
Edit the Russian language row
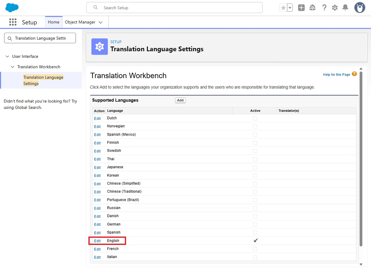click(x=97, y=208)
